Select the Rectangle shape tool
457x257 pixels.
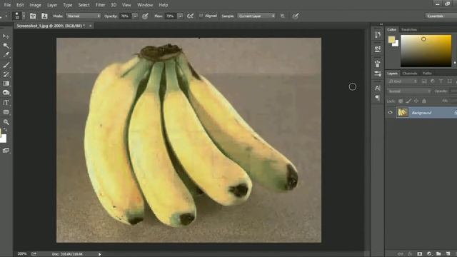point(6,112)
